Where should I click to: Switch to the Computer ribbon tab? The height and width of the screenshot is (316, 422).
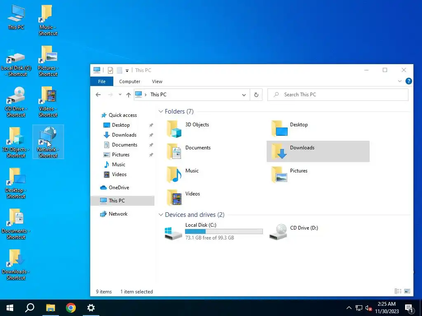click(129, 81)
